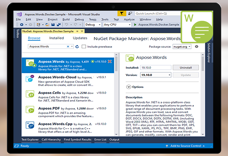
Task: Switch to the Installed tab
Action: pyautogui.click(x=56, y=38)
